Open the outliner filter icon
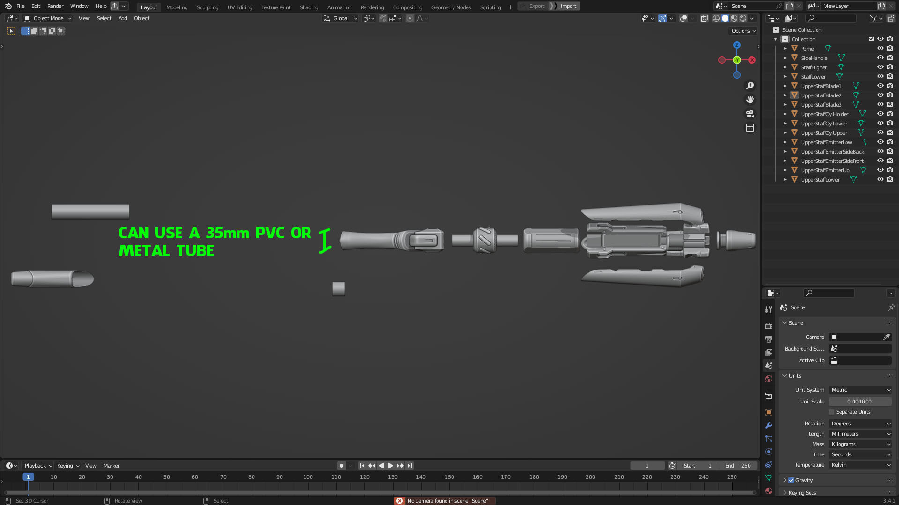This screenshot has width=899, height=505. pyautogui.click(x=874, y=18)
